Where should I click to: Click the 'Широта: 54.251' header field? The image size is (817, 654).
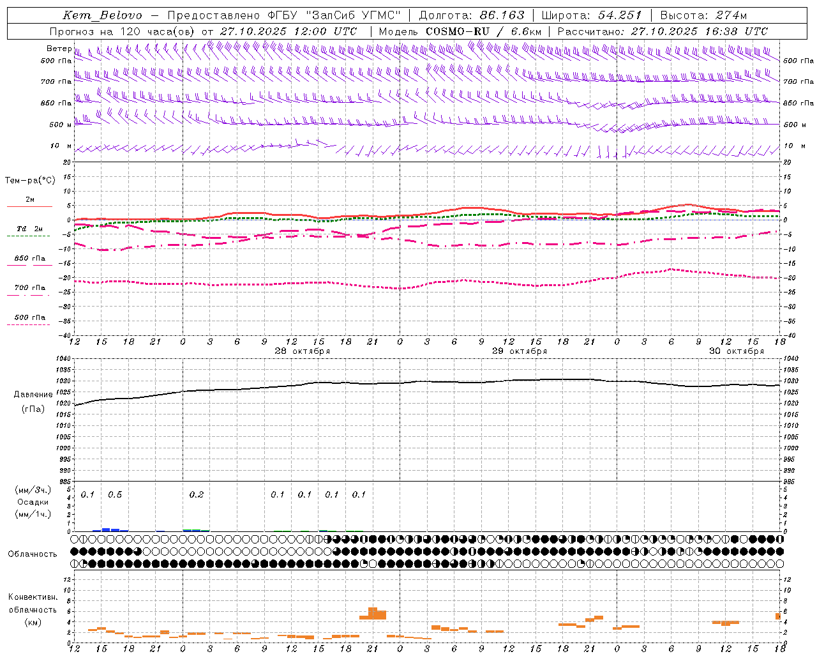pos(592,15)
